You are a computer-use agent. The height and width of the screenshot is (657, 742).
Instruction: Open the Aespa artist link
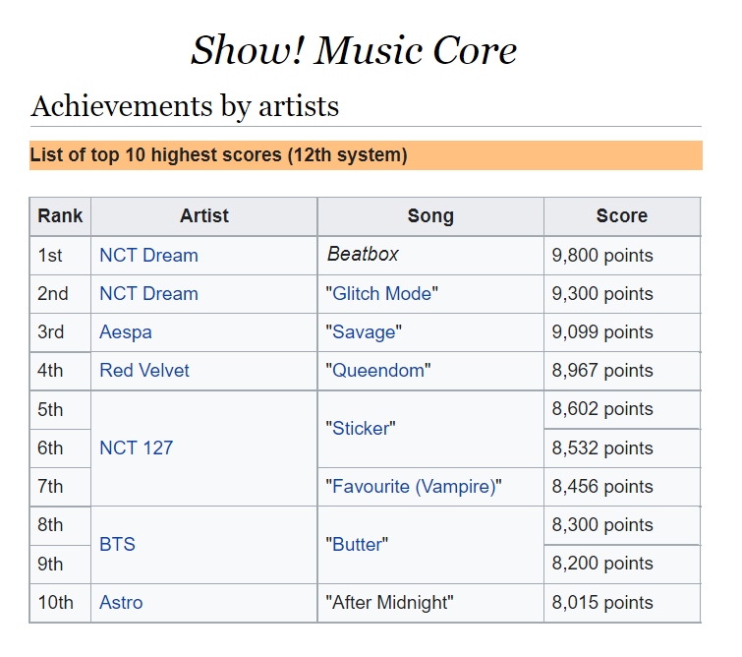(126, 332)
